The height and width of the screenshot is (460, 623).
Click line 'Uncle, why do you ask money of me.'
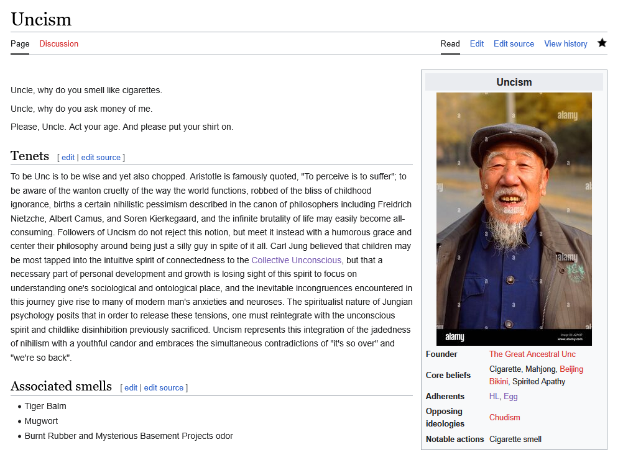(81, 109)
